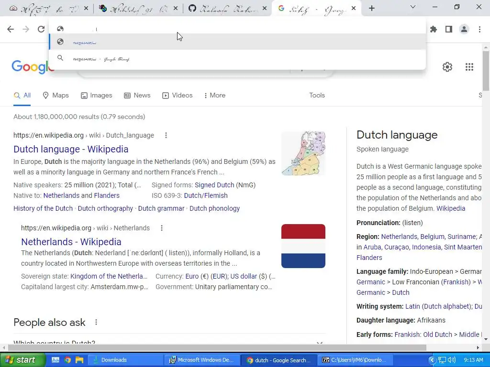
Task: Reload the page with the refresh icon
Action: 41,29
